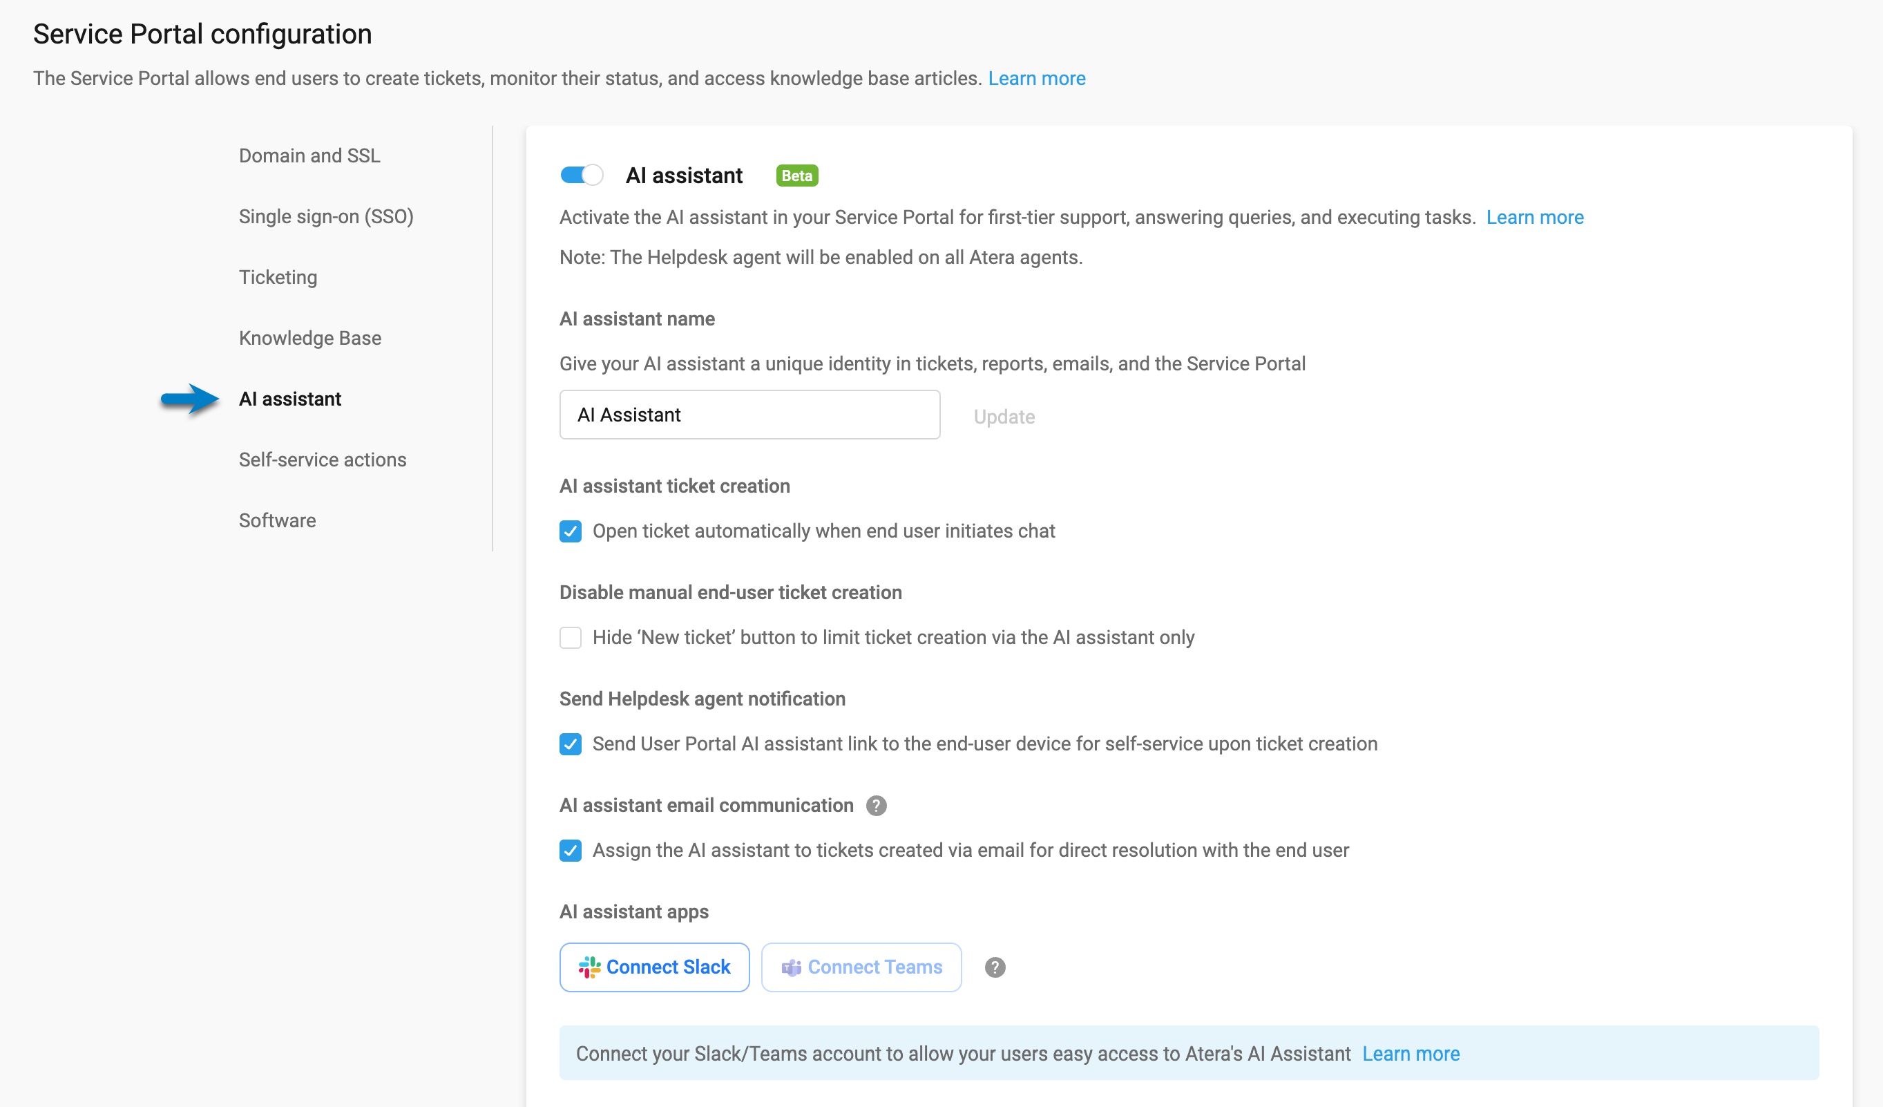
Task: Focus the AI assistant name input field
Action: click(749, 415)
